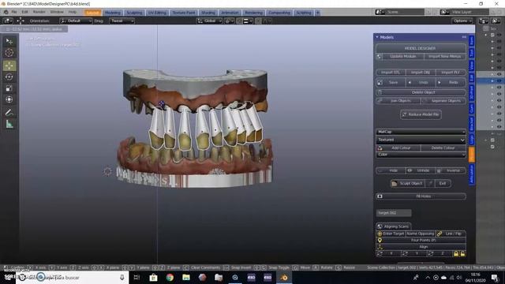
Task: Click the MODEL DESIGNER button
Action: [421, 48]
